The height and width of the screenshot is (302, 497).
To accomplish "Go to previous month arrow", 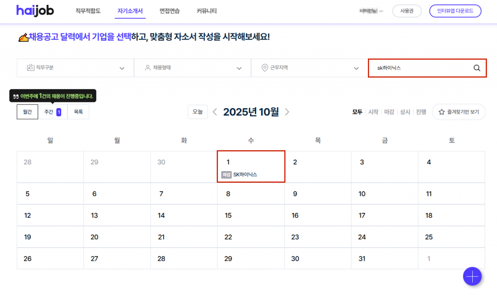I will [215, 112].
